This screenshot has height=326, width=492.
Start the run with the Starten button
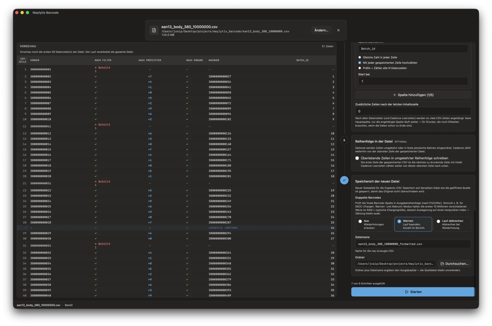click(x=413, y=292)
